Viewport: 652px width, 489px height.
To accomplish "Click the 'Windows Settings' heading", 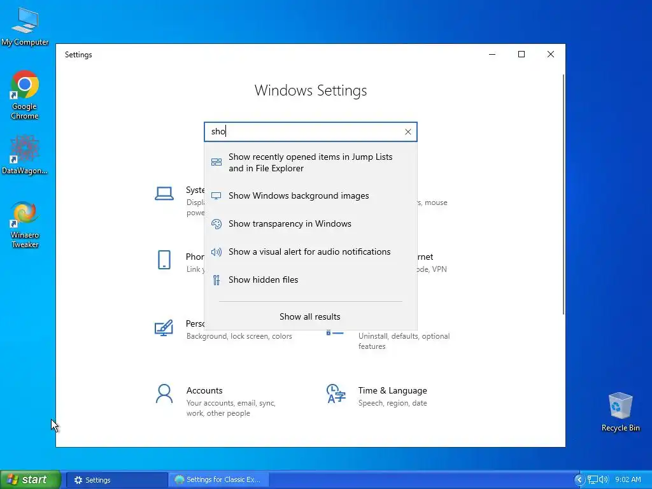I will pos(311,90).
